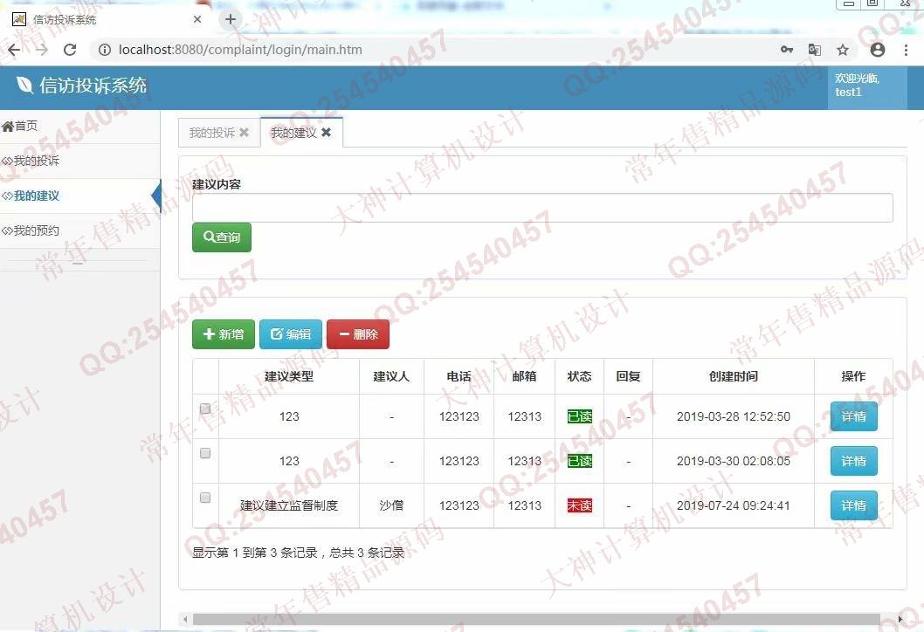The height and width of the screenshot is (632, 924).
Task: Click the 已读 badge in the 2019-03-28 row
Action: pos(579,416)
